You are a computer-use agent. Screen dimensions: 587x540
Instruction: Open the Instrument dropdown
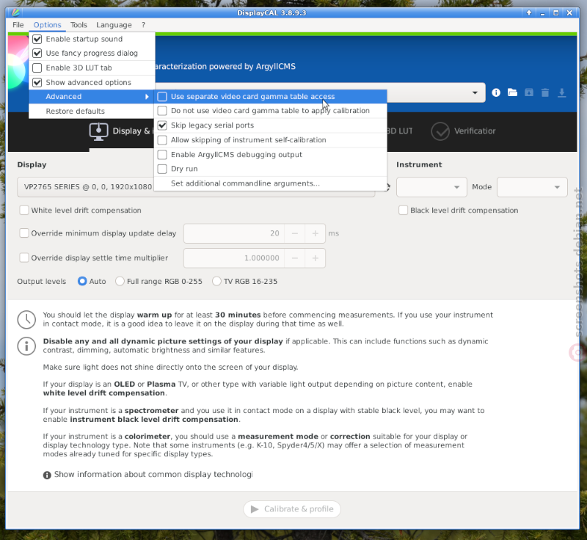click(x=431, y=187)
